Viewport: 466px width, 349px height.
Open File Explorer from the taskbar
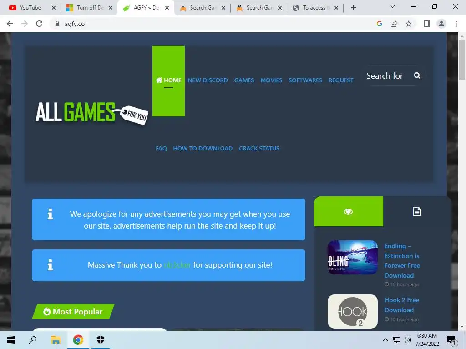(x=56, y=340)
